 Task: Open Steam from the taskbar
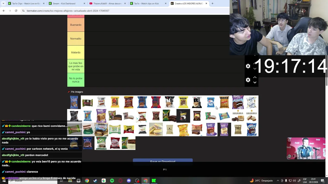click(95, 181)
